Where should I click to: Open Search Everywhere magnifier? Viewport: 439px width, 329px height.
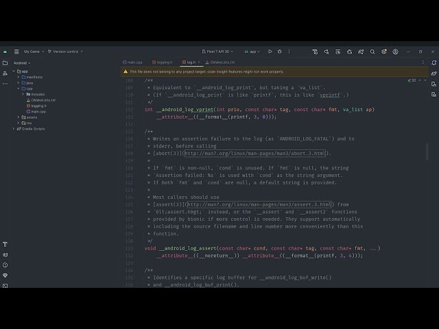(x=372, y=52)
